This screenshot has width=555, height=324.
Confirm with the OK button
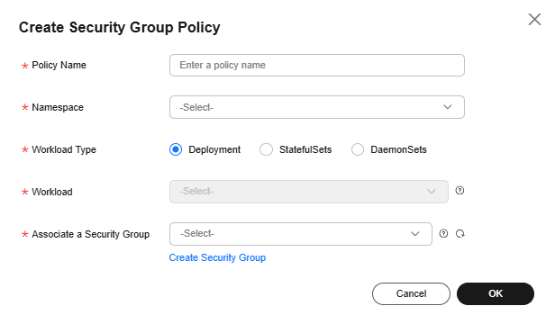[496, 293]
